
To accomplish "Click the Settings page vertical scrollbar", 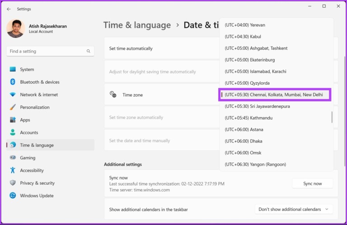I will (x=345, y=111).
